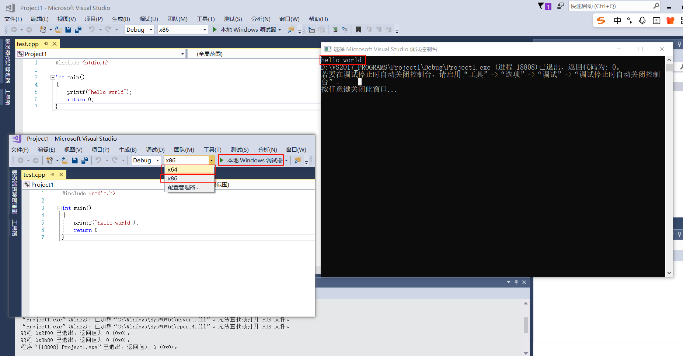Image resolution: width=683 pixels, height=356 pixels.
Task: Undo using the top toolbar's undo arrow
Action: coord(92,29)
